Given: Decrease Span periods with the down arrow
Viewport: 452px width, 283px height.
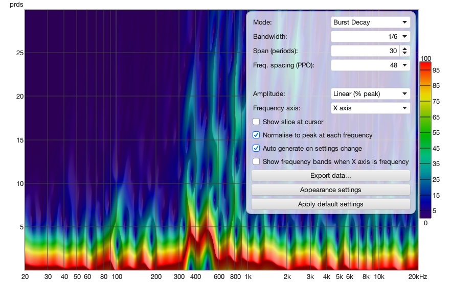Looking at the screenshot, I should [x=405, y=53].
